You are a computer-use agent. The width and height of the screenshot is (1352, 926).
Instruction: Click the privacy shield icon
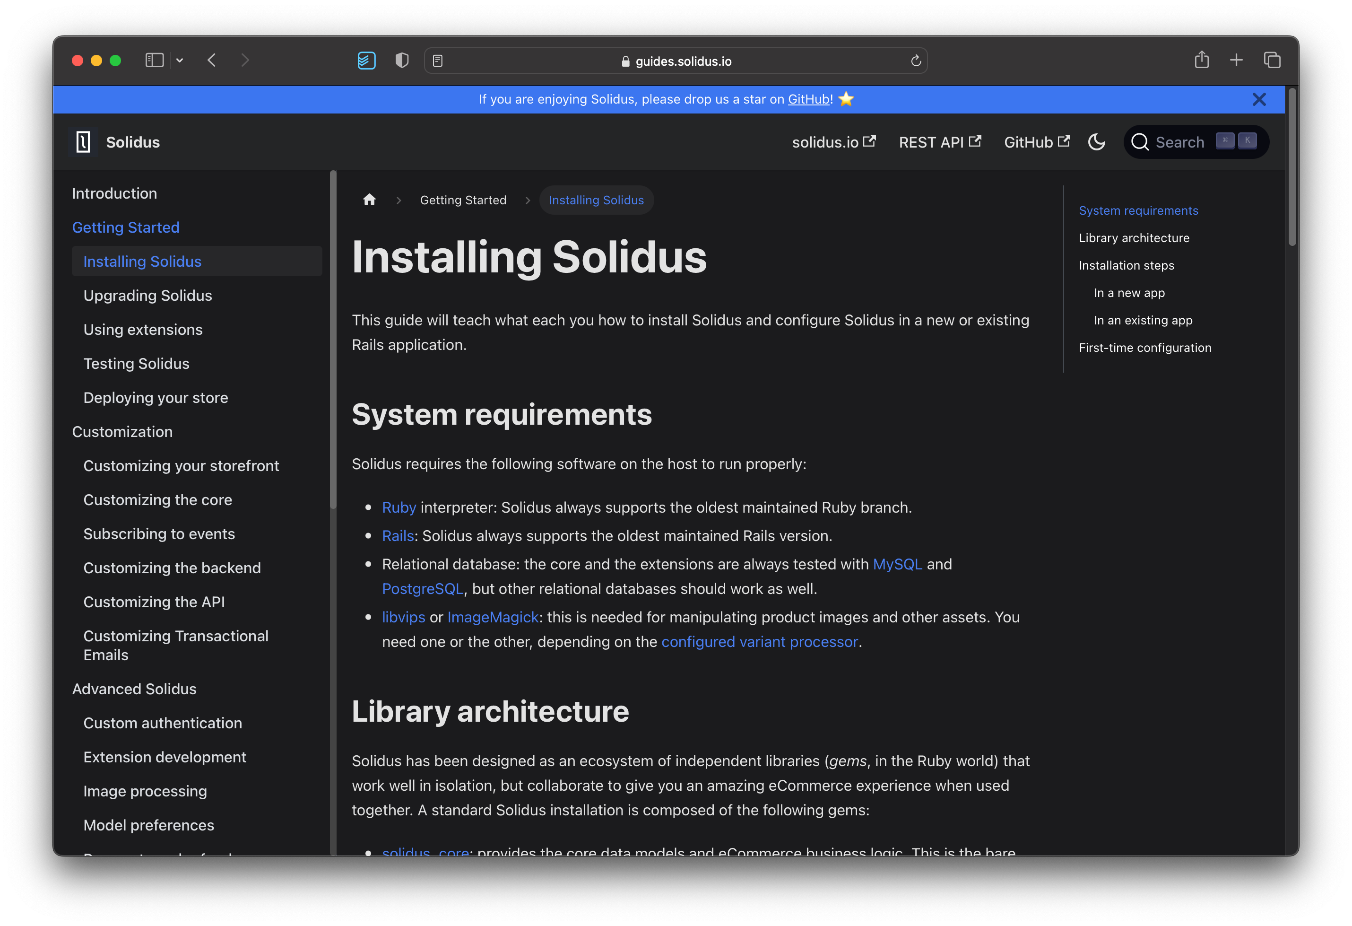tap(402, 60)
